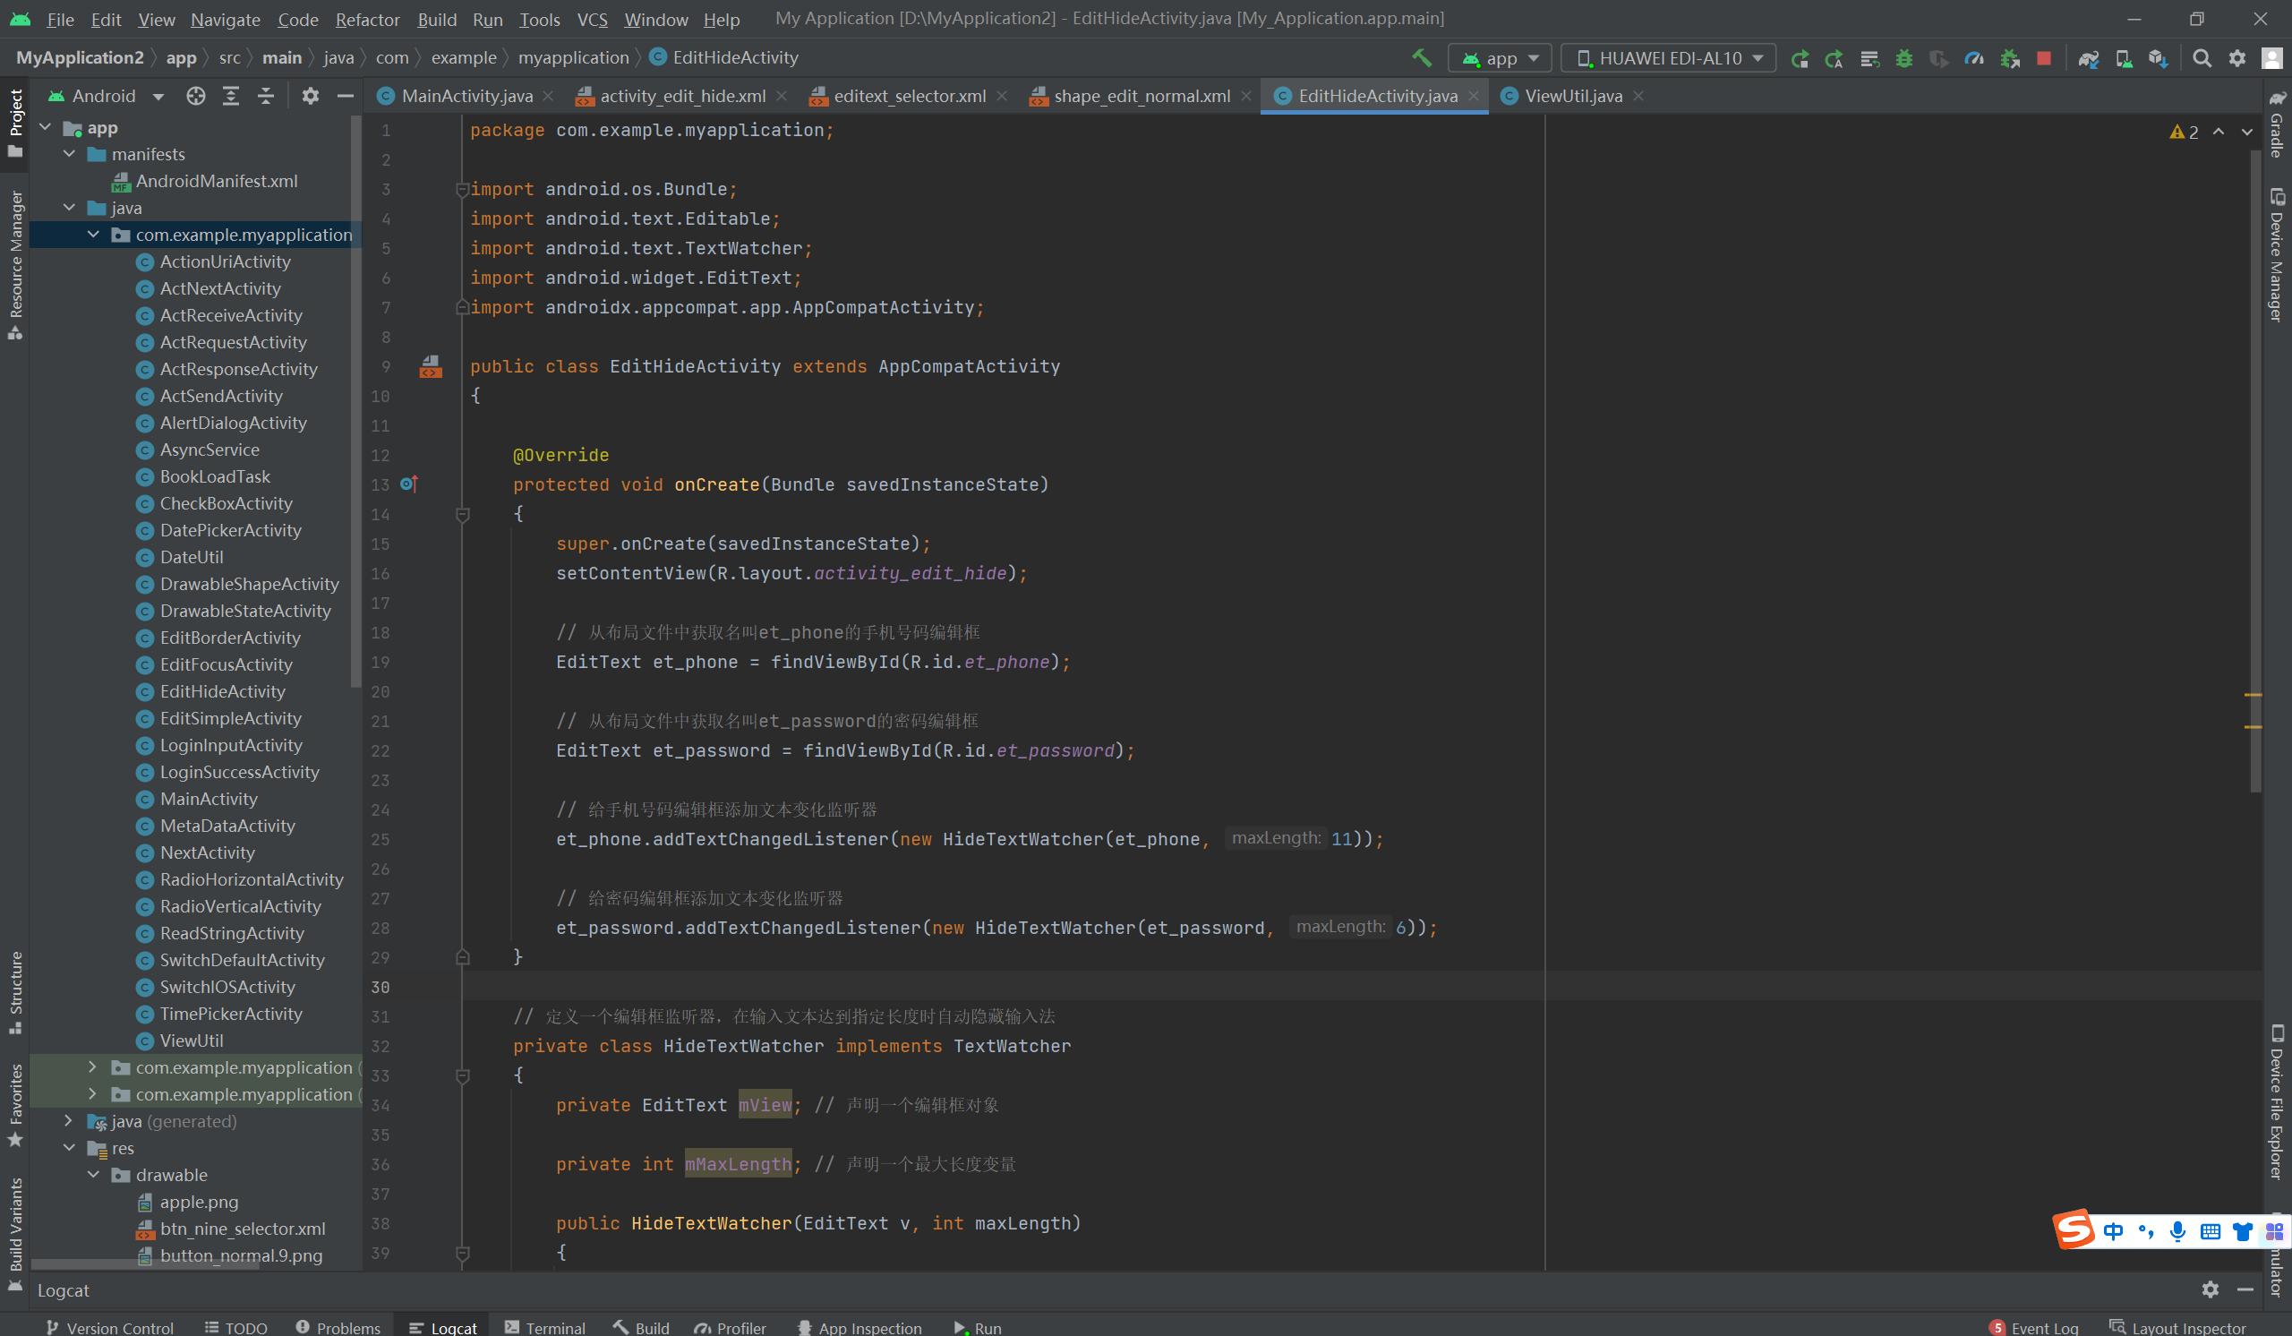Collapse all in the project tree
This screenshot has width=2292, height=1336.
tap(266, 96)
